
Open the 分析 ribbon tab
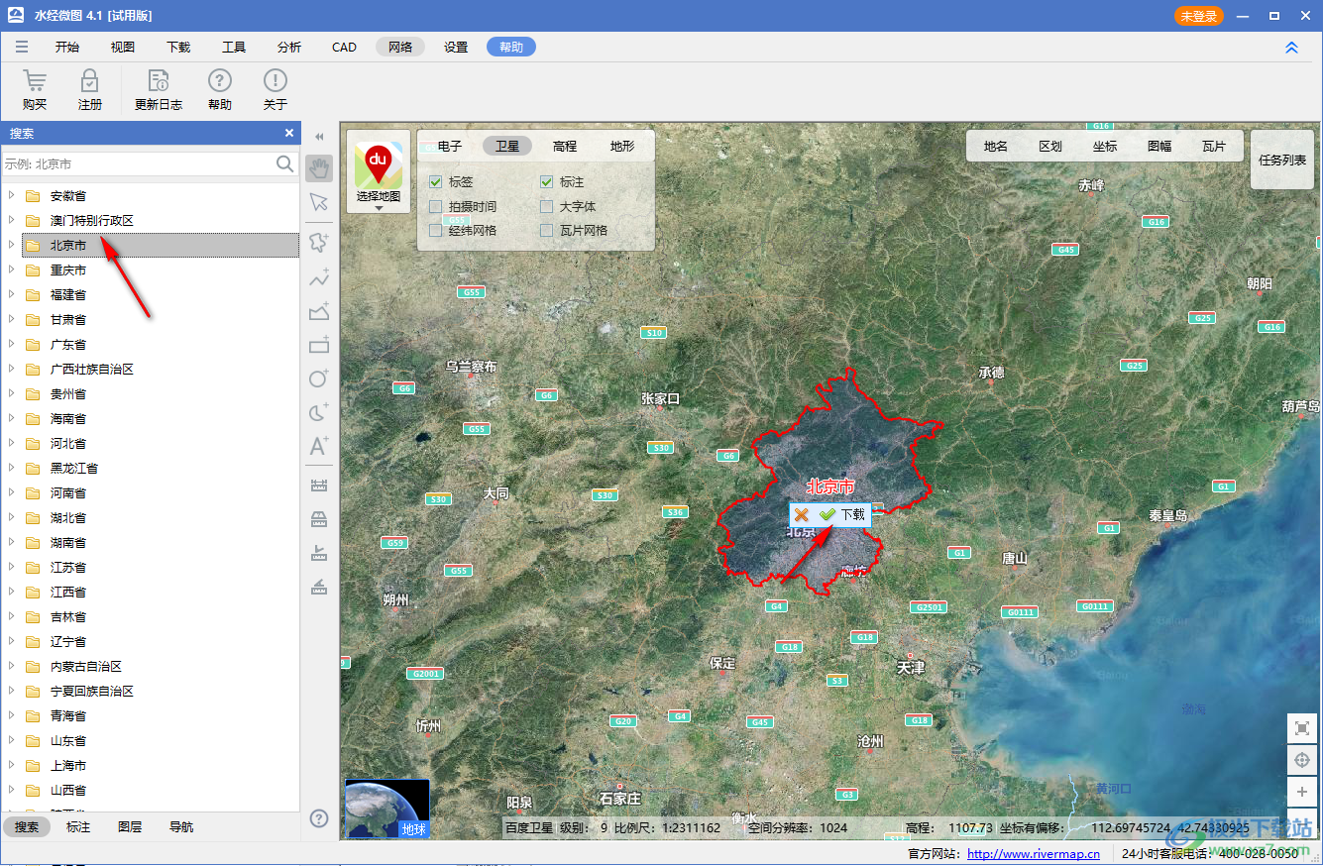(x=289, y=47)
